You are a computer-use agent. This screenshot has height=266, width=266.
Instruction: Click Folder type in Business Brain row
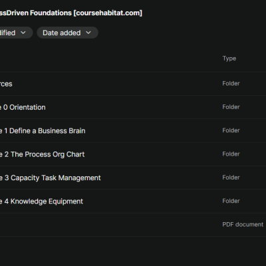231,130
